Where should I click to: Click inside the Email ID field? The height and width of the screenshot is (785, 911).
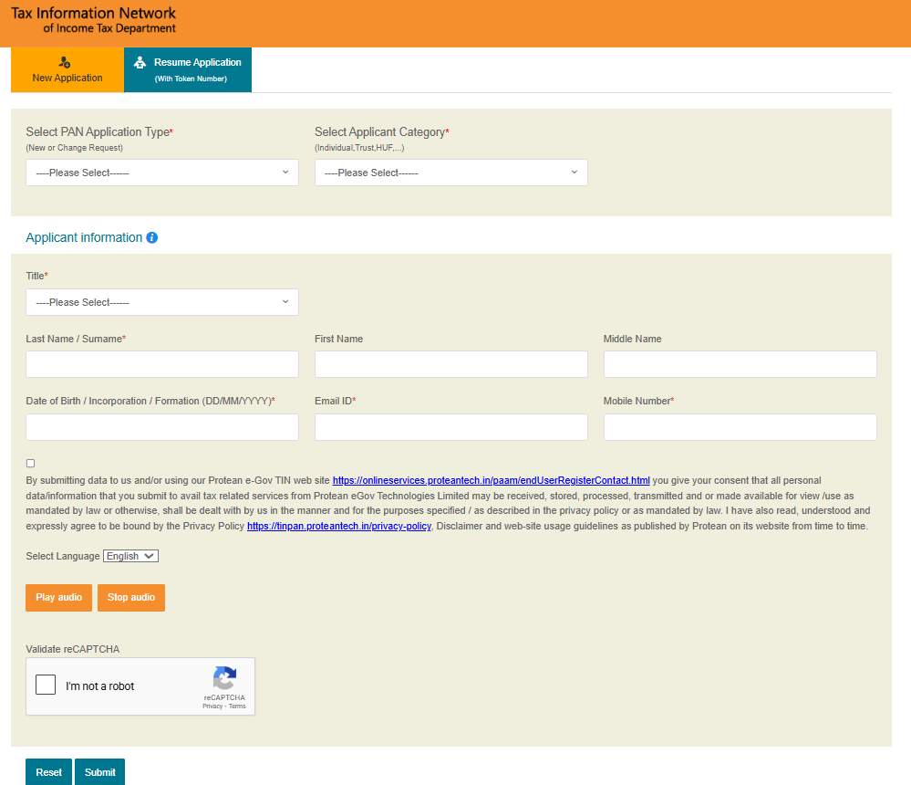click(x=450, y=426)
